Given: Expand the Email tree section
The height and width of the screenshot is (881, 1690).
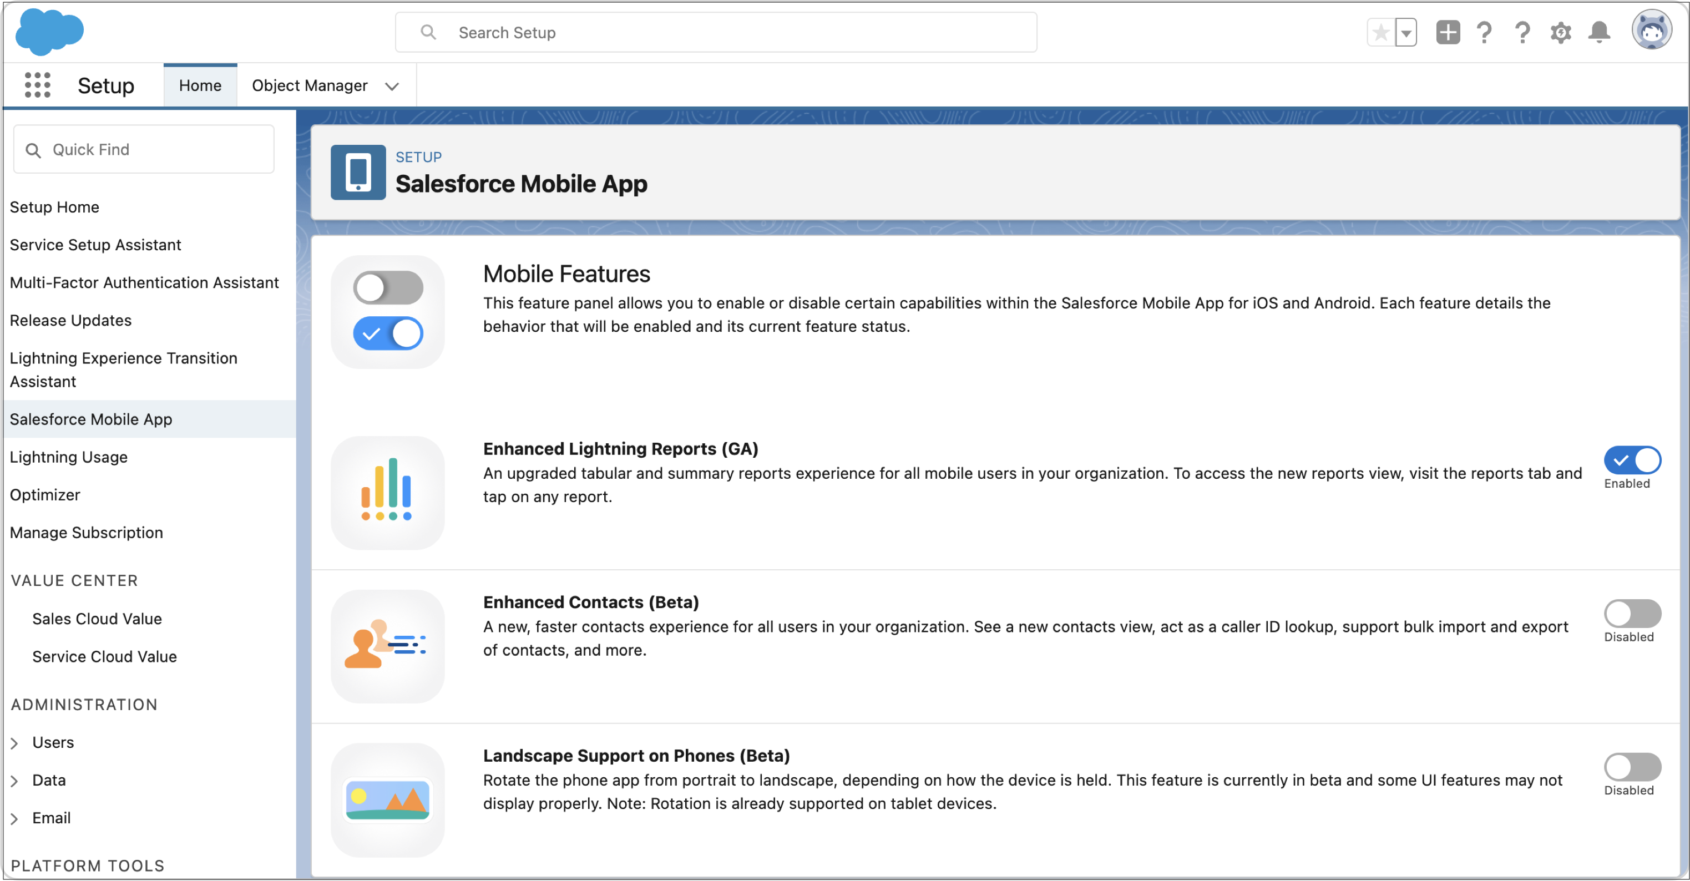Looking at the screenshot, I should 14,818.
